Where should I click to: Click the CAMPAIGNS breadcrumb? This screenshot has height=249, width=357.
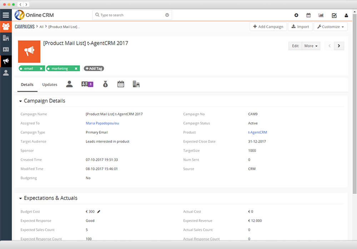pyautogui.click(x=25, y=27)
